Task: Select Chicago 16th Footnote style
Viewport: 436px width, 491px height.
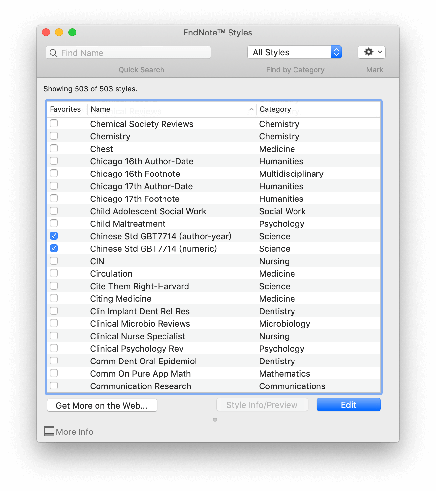Action: [135, 174]
